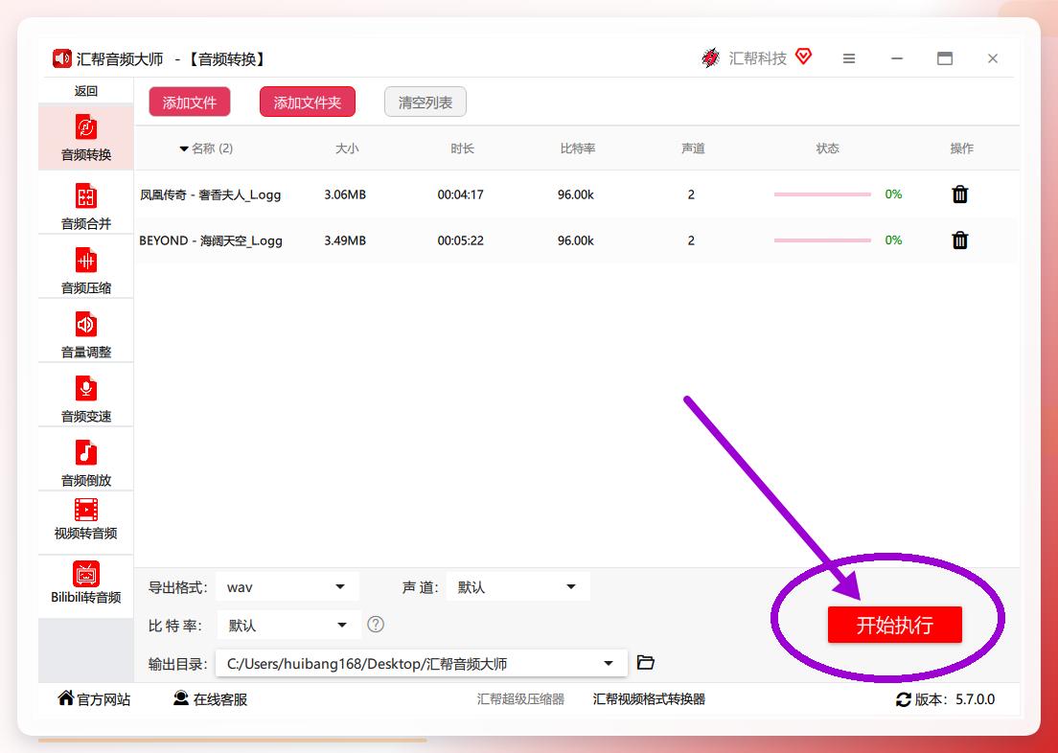Click the 添加文件 button
The height and width of the screenshot is (753, 1058).
(x=190, y=103)
